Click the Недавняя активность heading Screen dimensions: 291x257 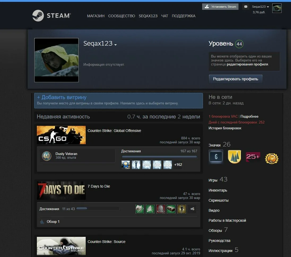pyautogui.click(x=63, y=117)
